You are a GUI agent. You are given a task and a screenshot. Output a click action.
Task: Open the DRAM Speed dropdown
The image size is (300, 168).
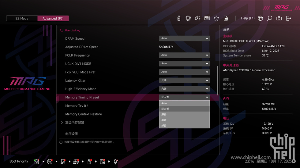tap(184, 38)
